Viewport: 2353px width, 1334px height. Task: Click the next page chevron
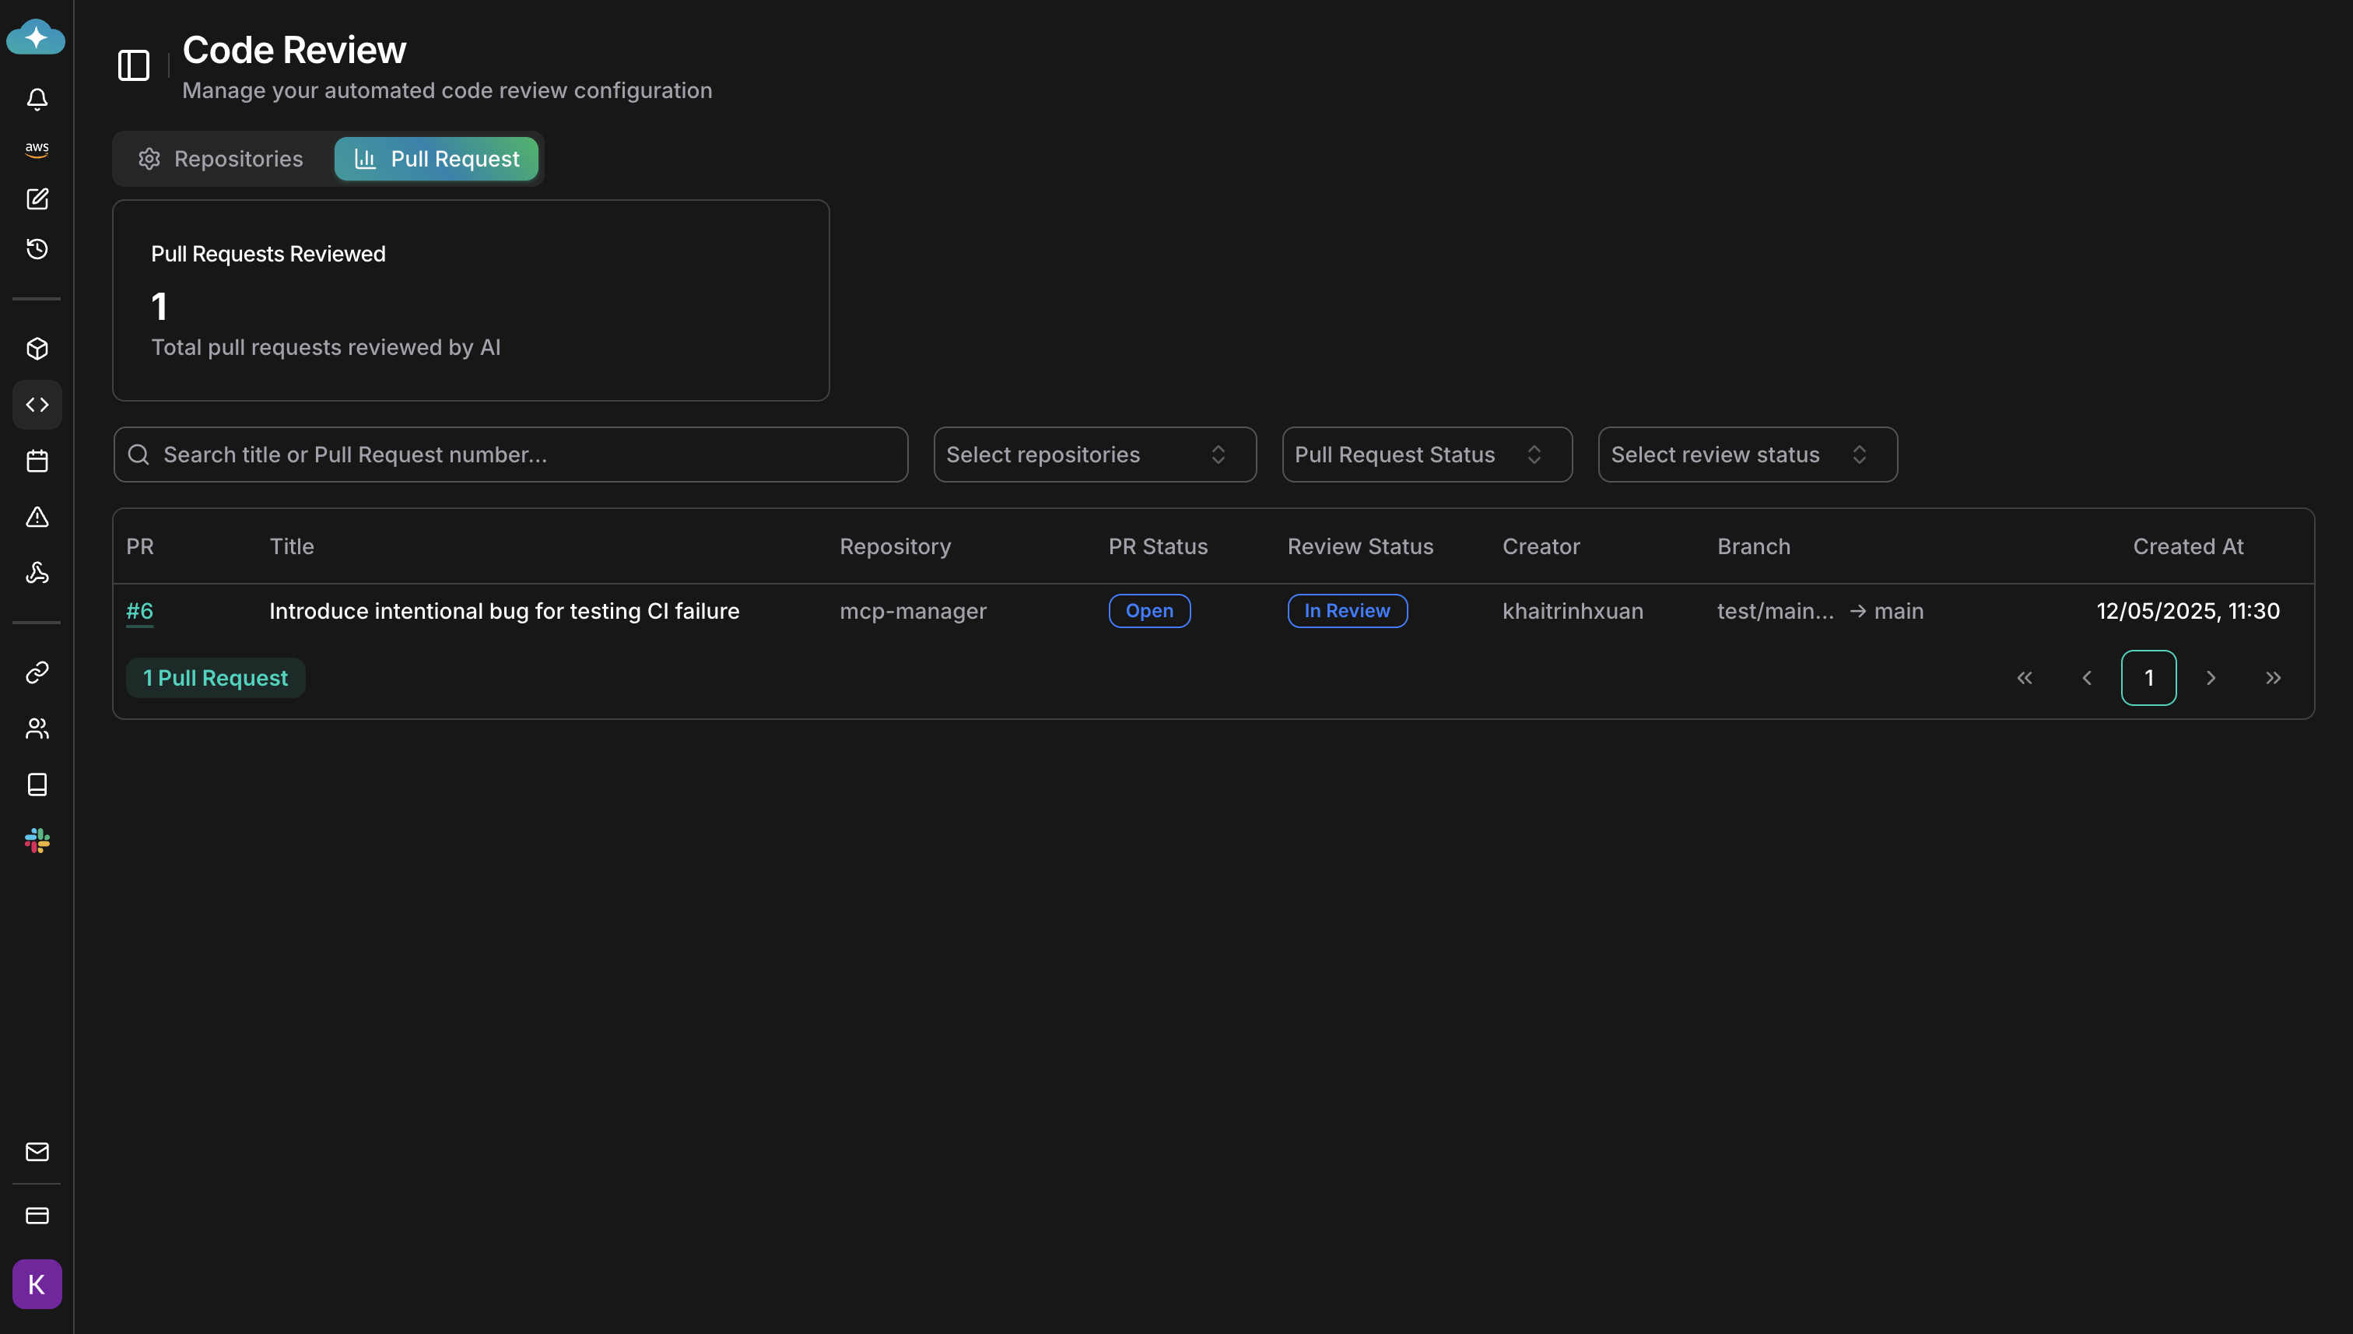point(2210,678)
